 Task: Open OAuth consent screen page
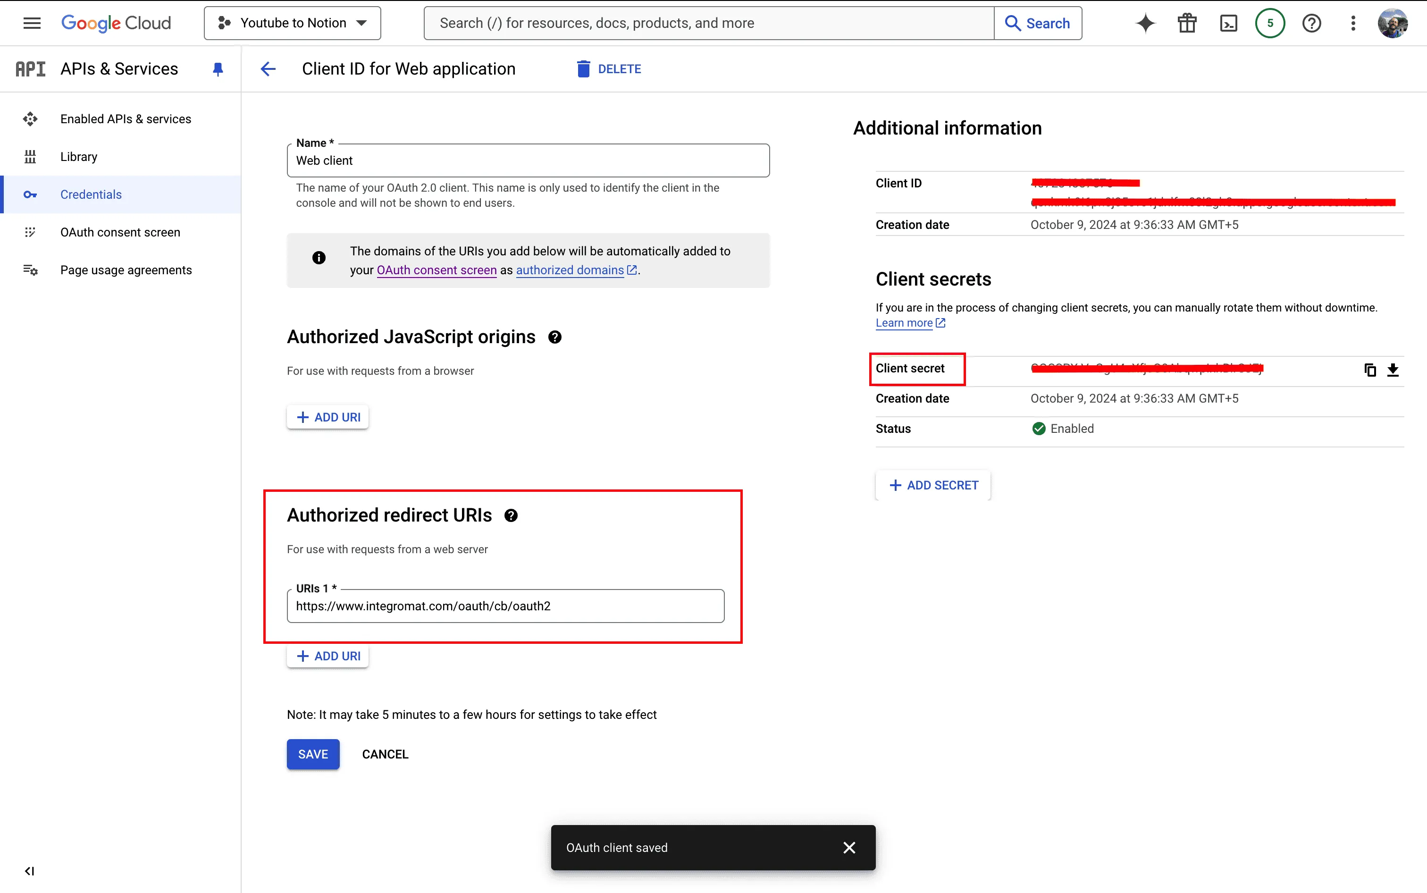click(120, 232)
